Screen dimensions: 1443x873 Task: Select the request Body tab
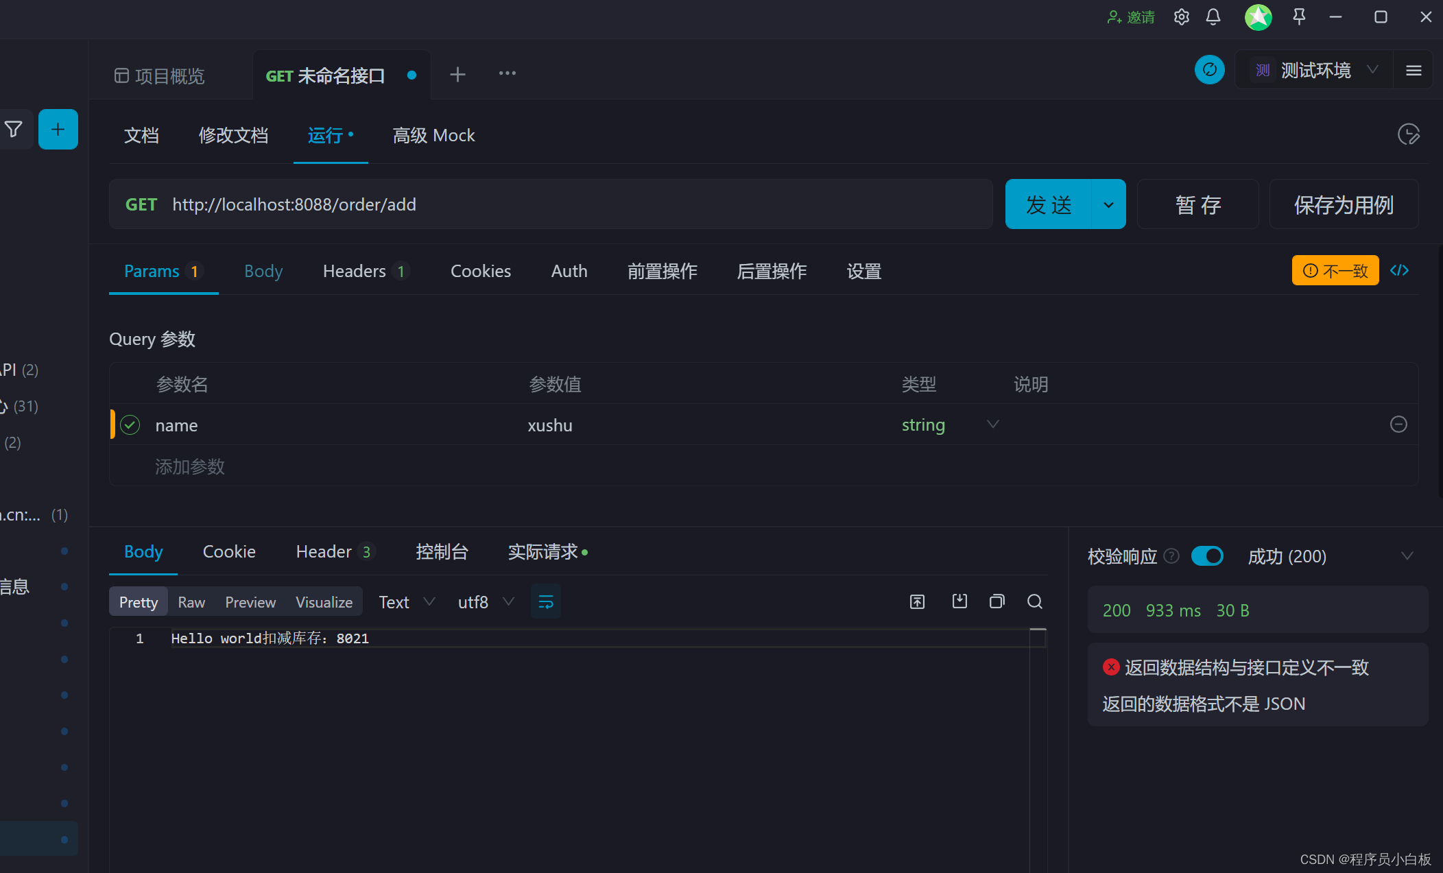point(263,272)
